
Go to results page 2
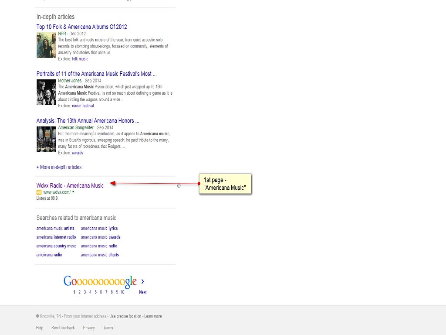tap(79, 292)
